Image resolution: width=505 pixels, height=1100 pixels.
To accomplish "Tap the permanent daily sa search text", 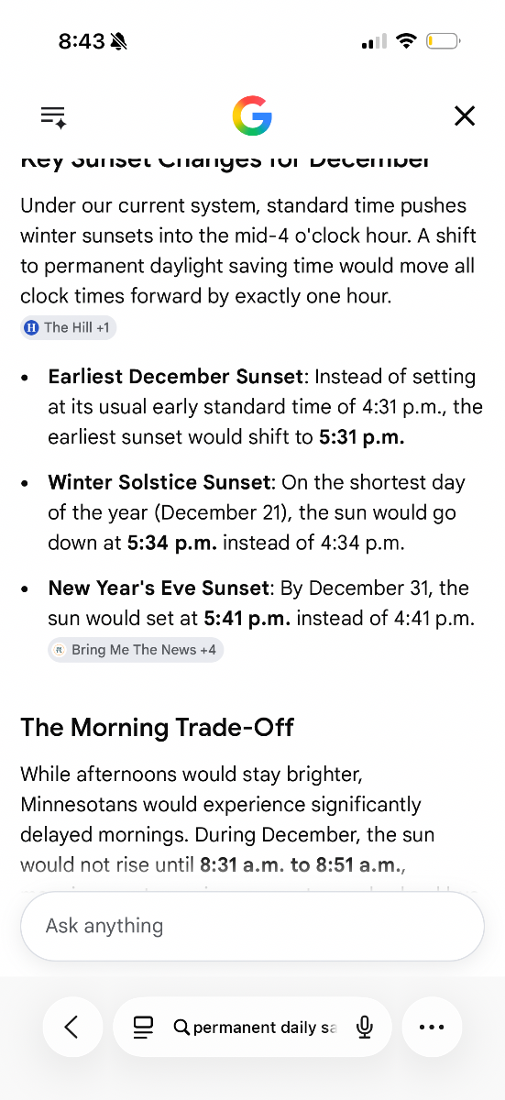I will point(265,1028).
